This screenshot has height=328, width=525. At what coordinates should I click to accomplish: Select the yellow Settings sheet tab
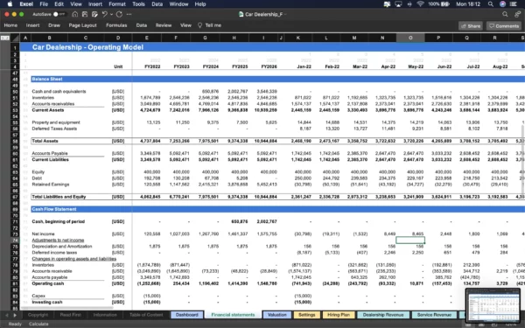306,315
